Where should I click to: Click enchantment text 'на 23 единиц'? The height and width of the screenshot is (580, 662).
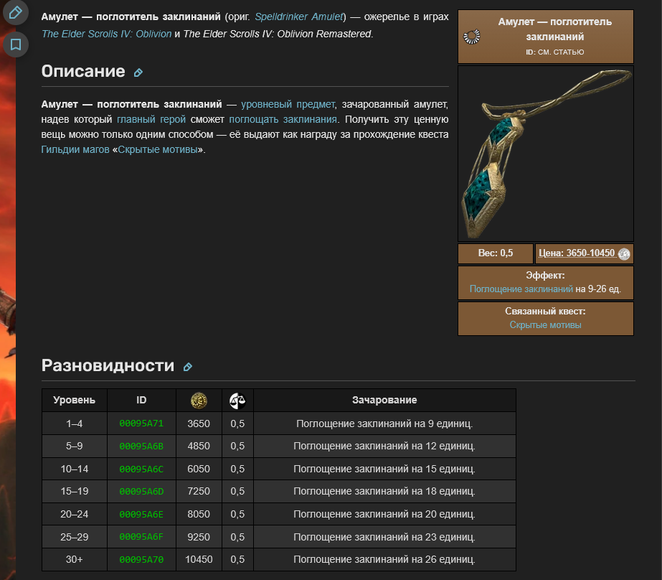tap(443, 537)
